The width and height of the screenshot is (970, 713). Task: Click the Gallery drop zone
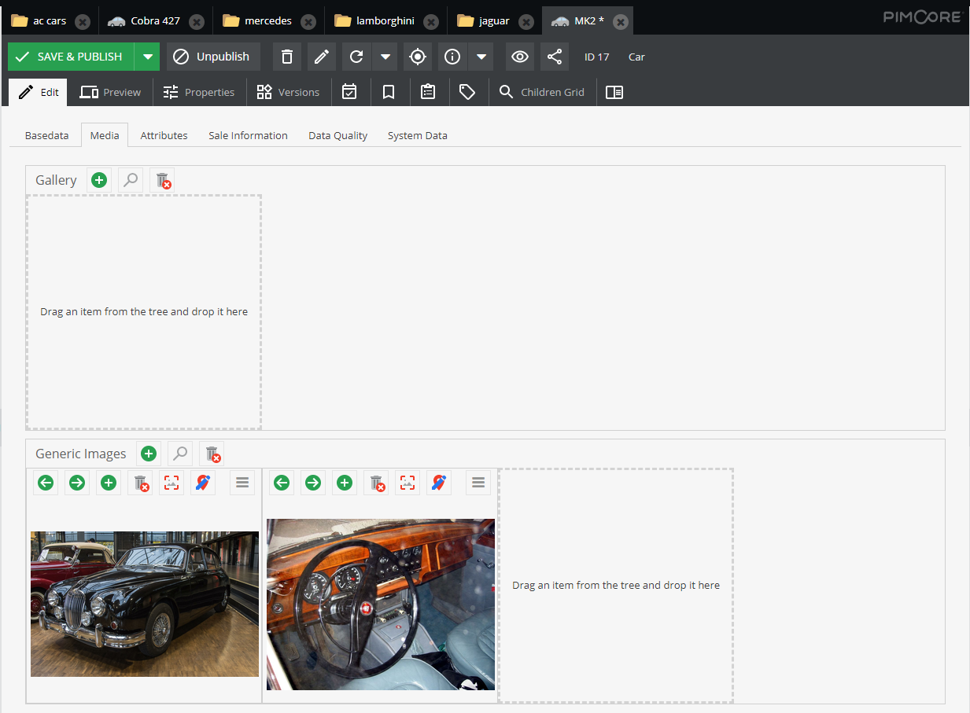pos(144,312)
